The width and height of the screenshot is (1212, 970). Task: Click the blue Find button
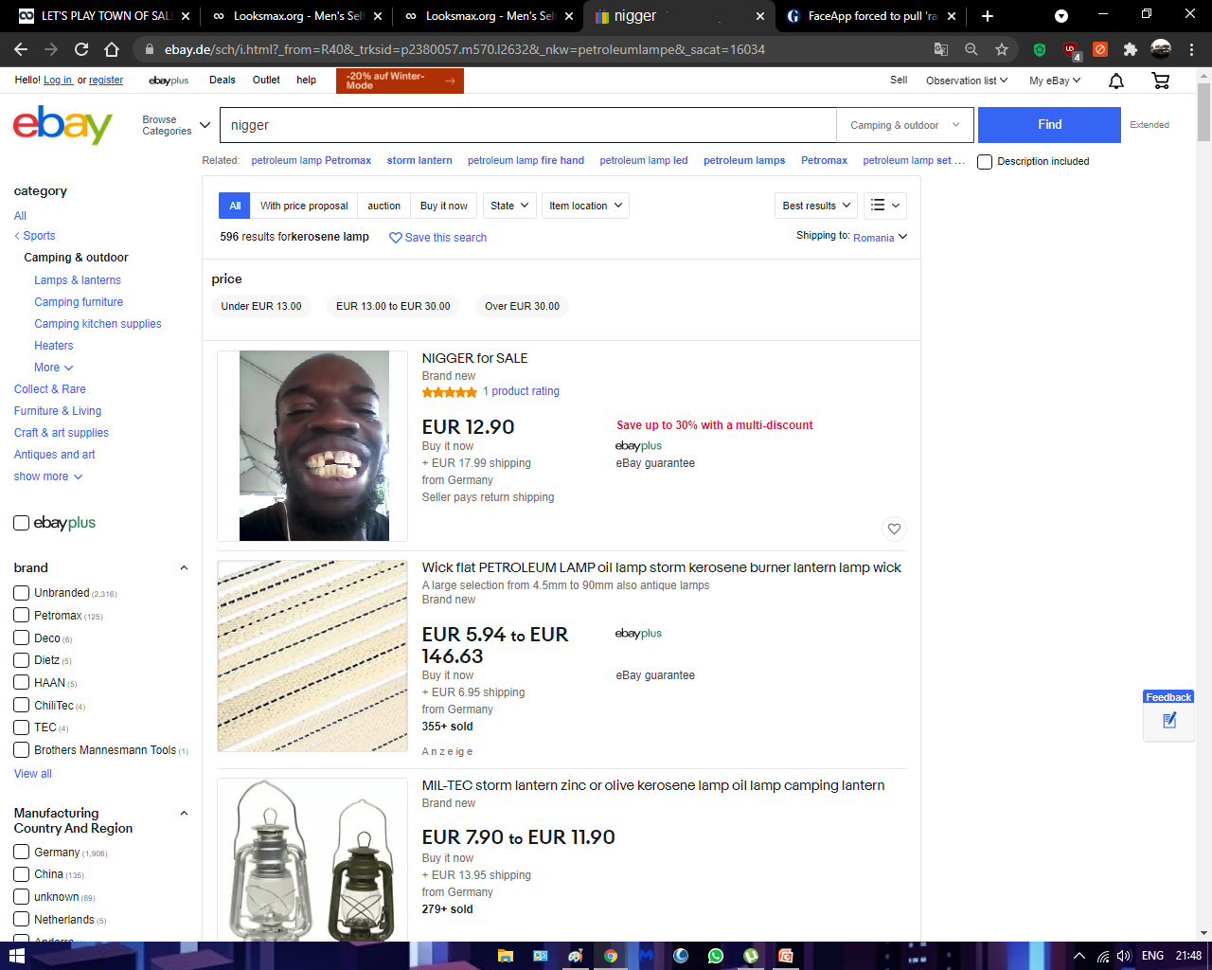click(1049, 125)
